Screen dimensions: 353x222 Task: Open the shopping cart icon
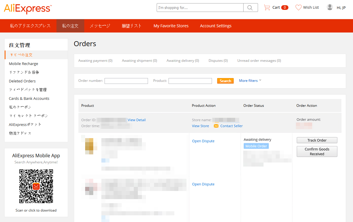267,8
